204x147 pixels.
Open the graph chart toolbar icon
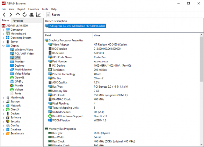point(38,15)
